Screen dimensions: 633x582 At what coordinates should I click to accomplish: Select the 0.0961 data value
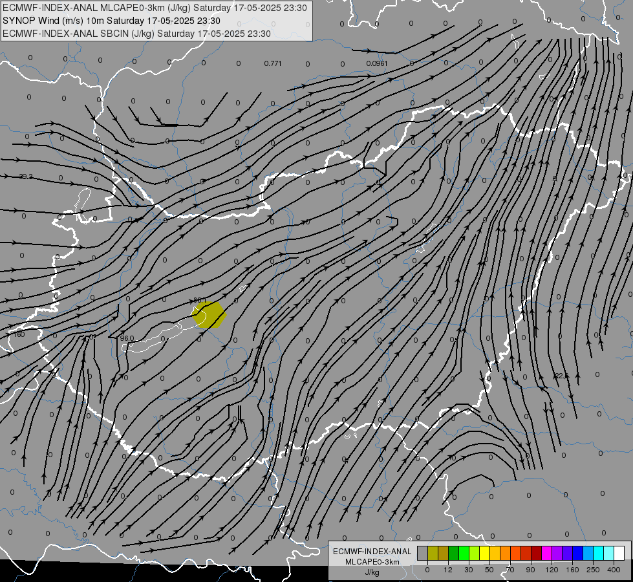pos(377,63)
